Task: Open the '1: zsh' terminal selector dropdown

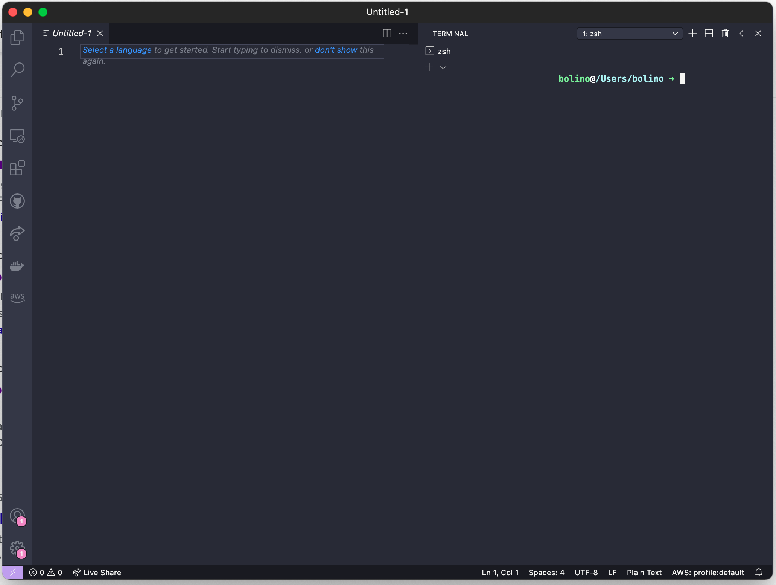Action: click(x=629, y=33)
